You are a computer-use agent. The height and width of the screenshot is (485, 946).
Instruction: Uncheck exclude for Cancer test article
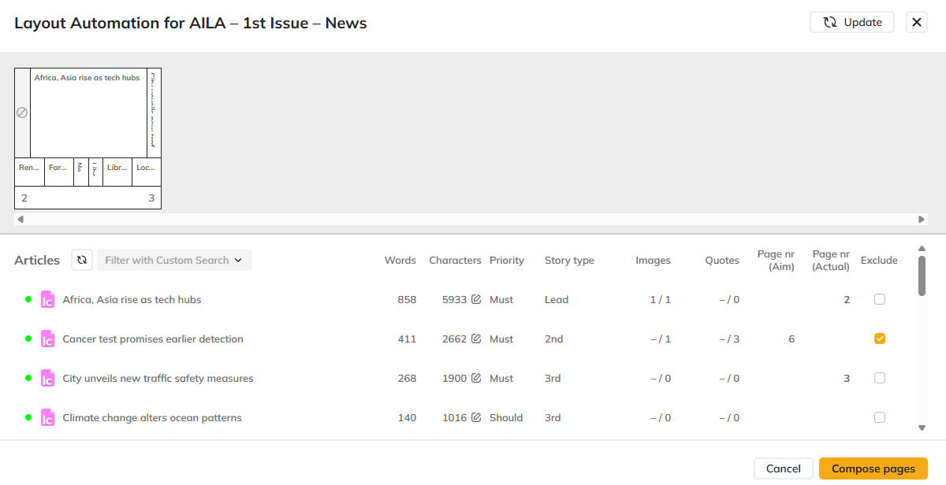pyautogui.click(x=880, y=339)
